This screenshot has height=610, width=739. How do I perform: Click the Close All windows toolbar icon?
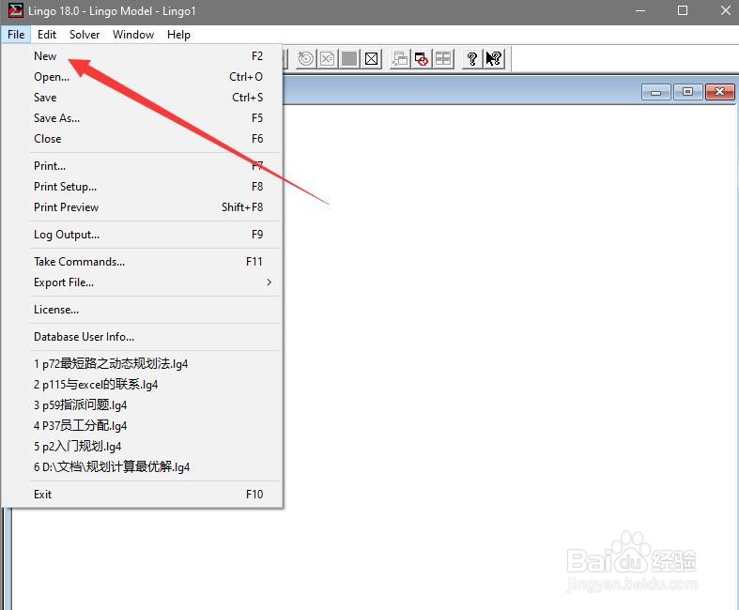pos(422,59)
